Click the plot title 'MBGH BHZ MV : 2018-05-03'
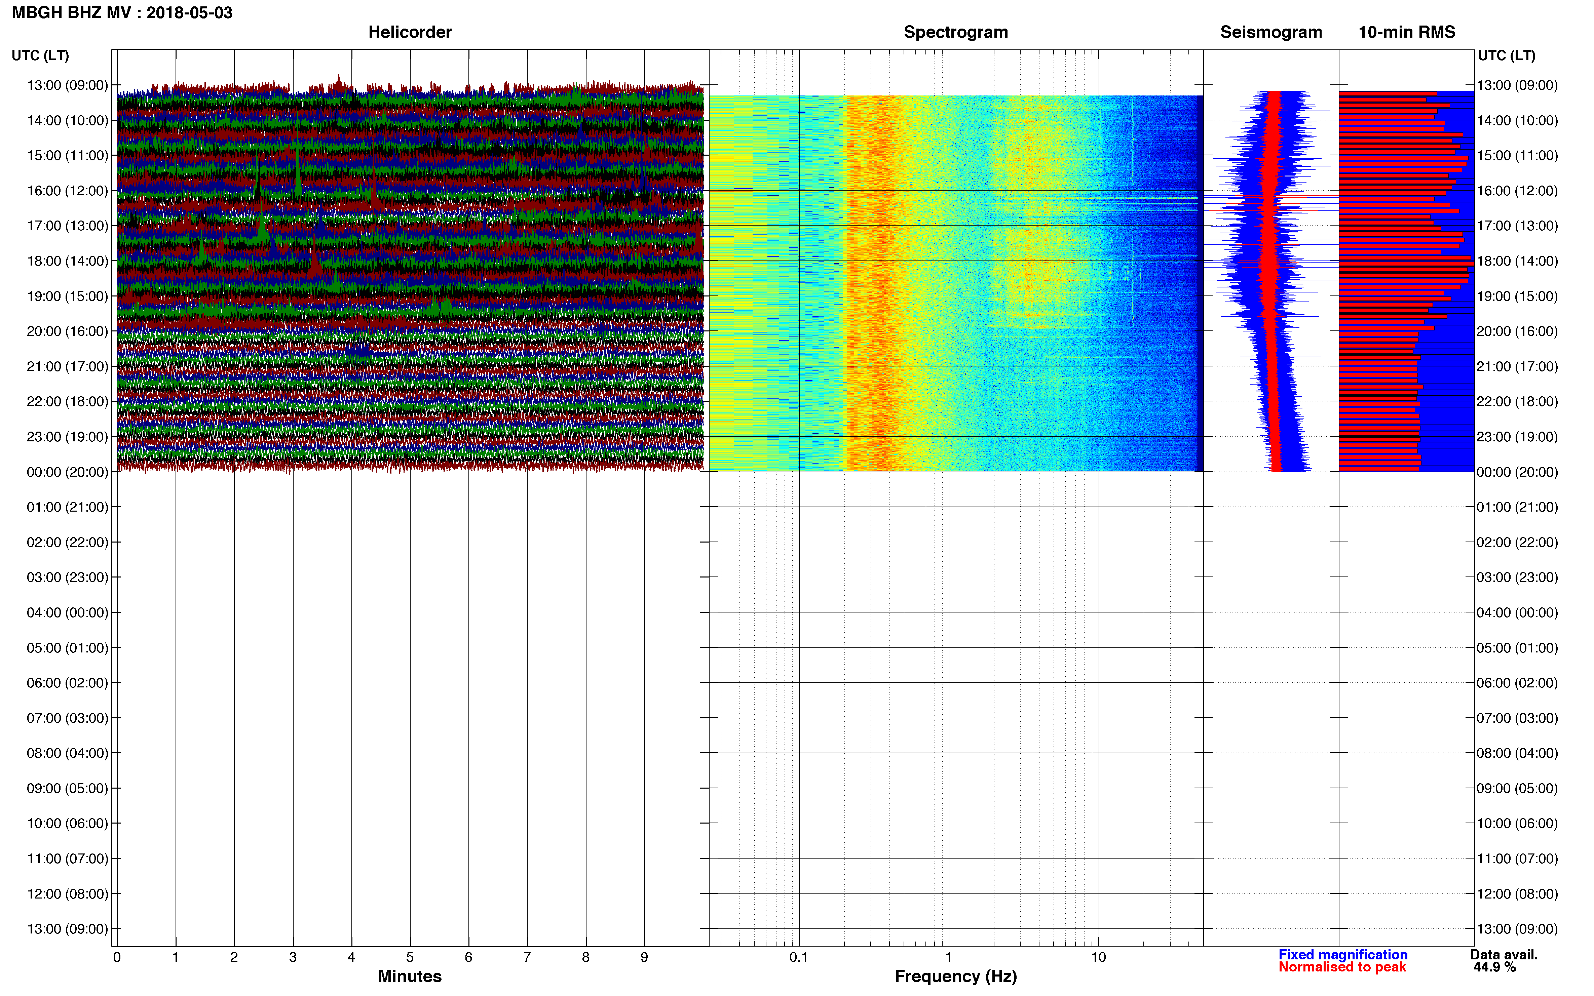The width and height of the screenshot is (1594, 996). [x=122, y=12]
